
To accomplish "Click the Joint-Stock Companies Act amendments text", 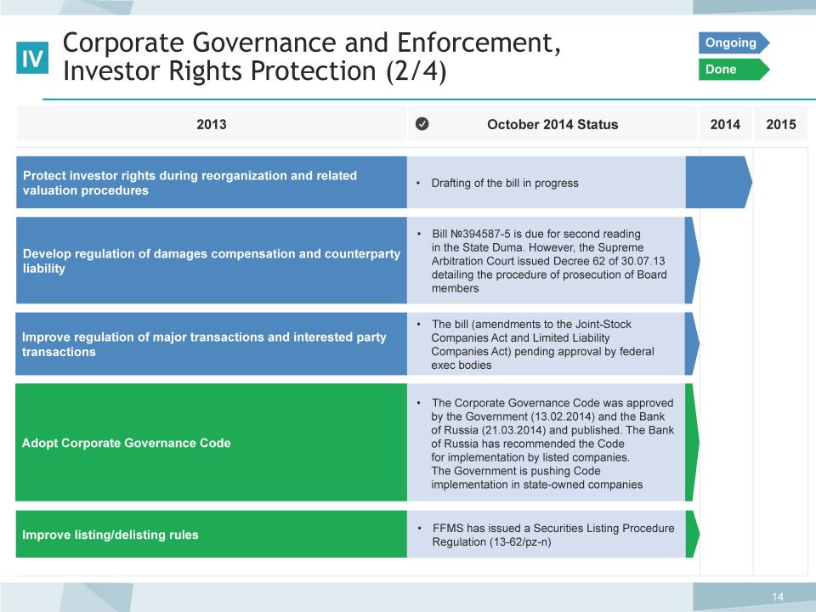I will point(542,344).
